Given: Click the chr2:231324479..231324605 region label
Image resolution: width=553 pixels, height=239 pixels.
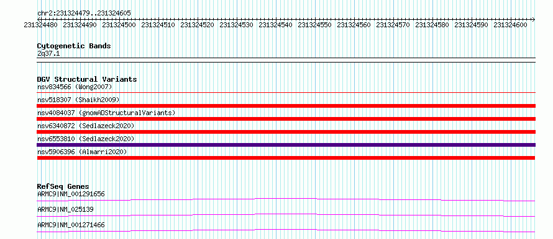Looking at the screenshot, I should [84, 13].
